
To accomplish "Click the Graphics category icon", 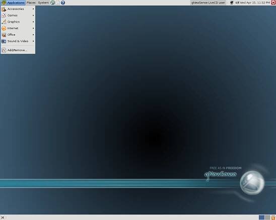I will pos(4,22).
